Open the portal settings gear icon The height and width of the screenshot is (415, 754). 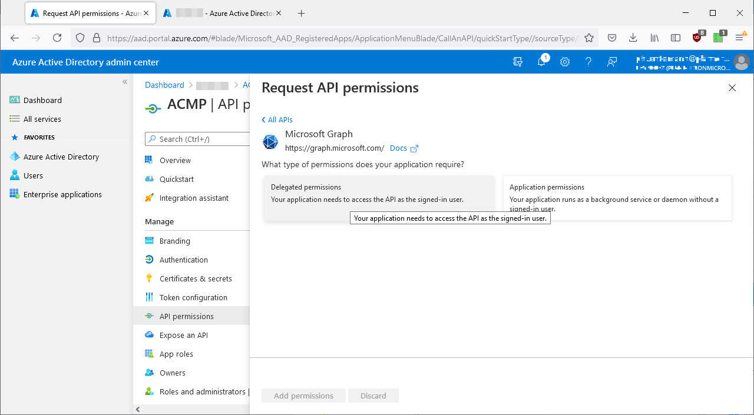[x=564, y=62]
